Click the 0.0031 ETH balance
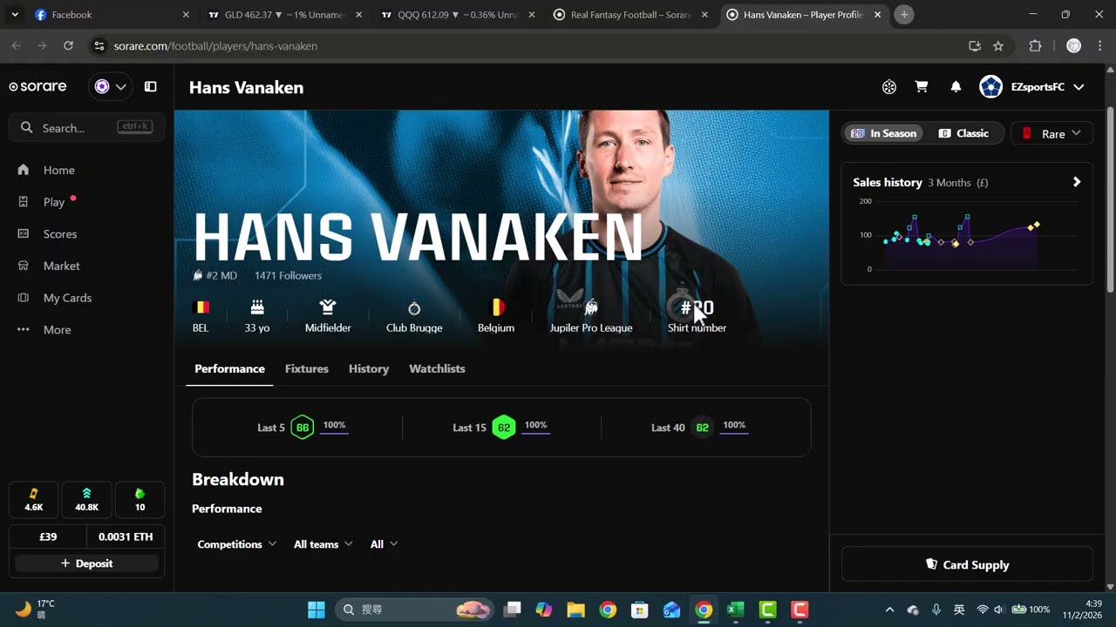 [x=126, y=536]
